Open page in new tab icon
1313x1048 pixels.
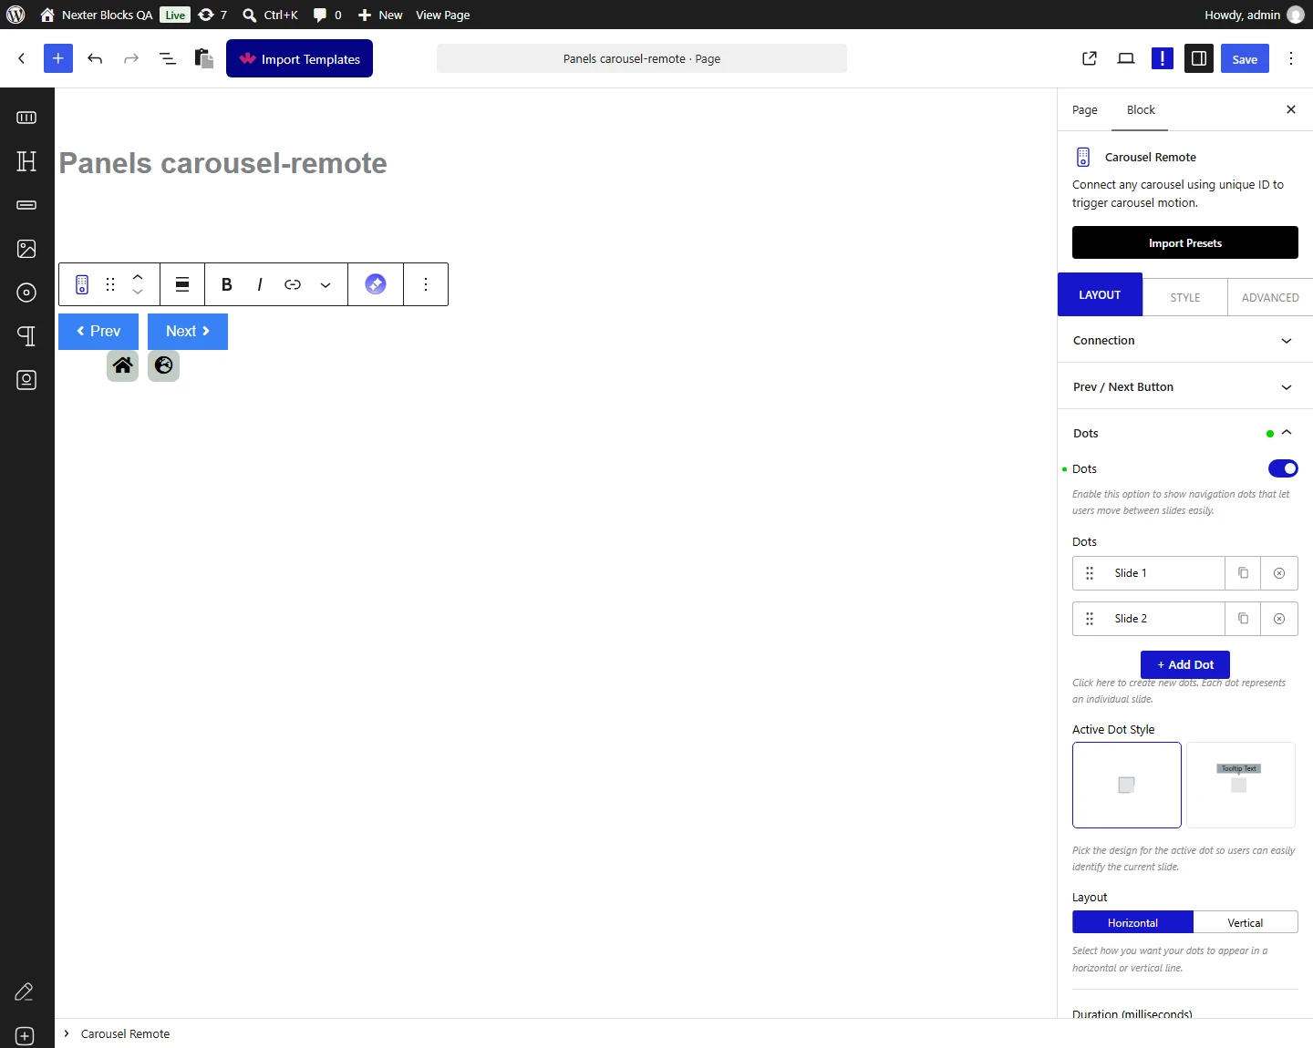click(1090, 58)
